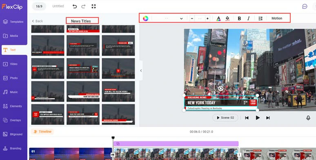Change the text color

pyautogui.click(x=218, y=18)
